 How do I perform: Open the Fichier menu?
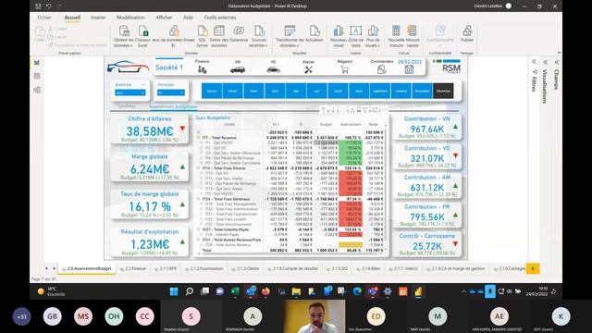[44, 18]
